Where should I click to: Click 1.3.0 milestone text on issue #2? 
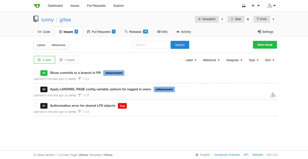(86, 95)
